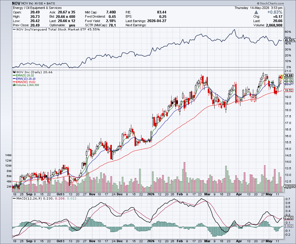
Task: Click the 'Thursday 14-May-2026 3:53 pm' timestamp
Action: [258, 8]
